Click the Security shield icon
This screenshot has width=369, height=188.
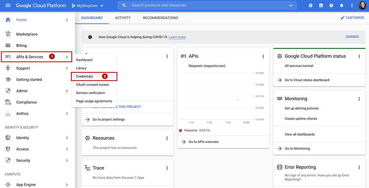(x=8, y=160)
